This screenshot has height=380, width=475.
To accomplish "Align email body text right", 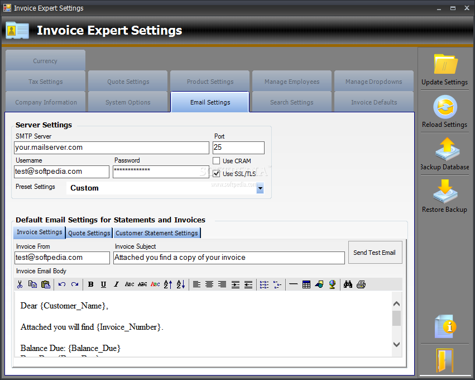I will pos(222,284).
